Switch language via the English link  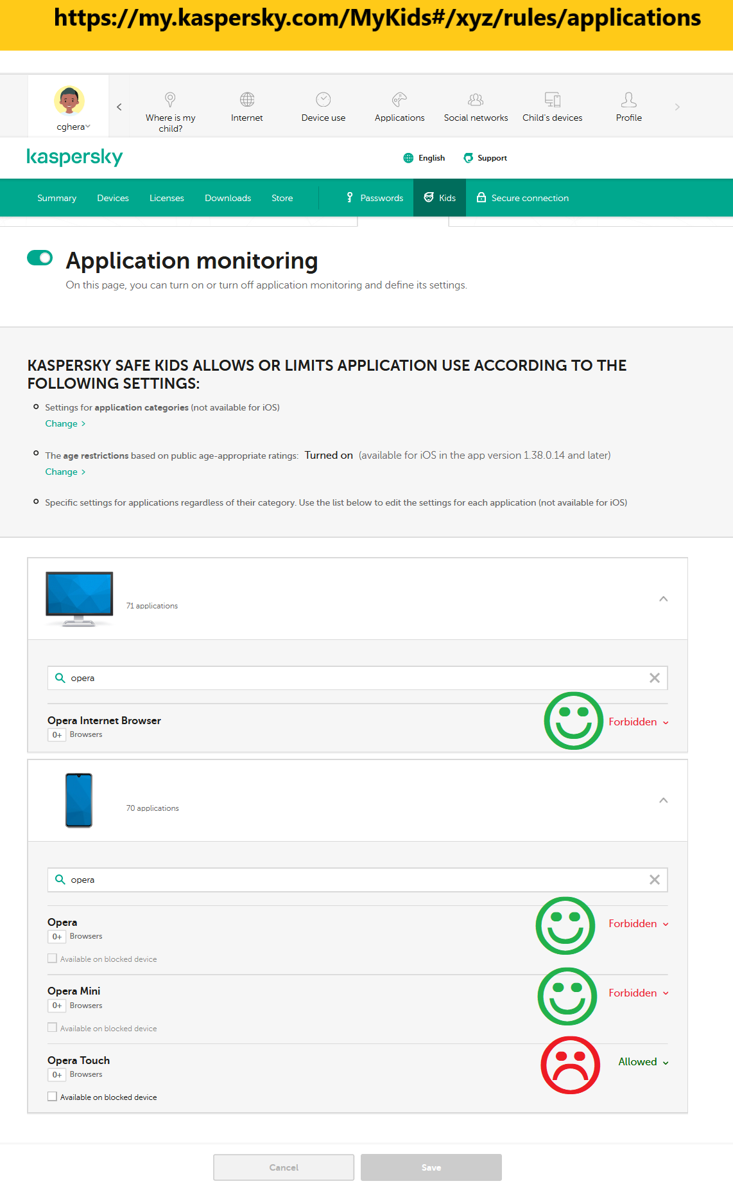tap(432, 158)
